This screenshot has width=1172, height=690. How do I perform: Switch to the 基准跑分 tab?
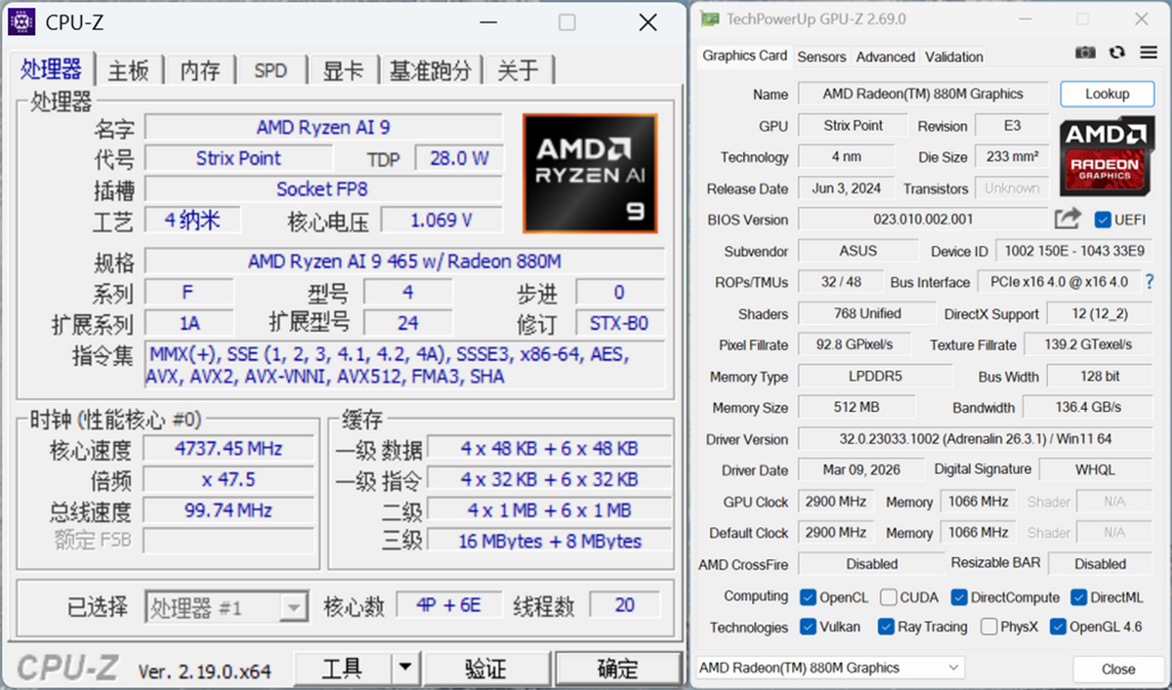tap(431, 70)
